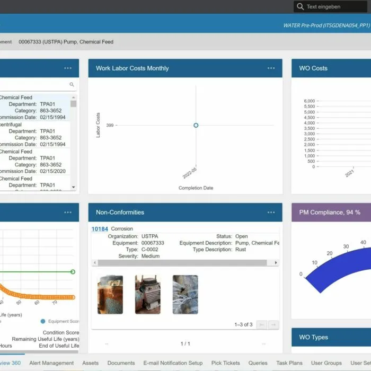The image size is (371, 371).
Task: Click data point at 399 labor cost
Action: coord(196,125)
